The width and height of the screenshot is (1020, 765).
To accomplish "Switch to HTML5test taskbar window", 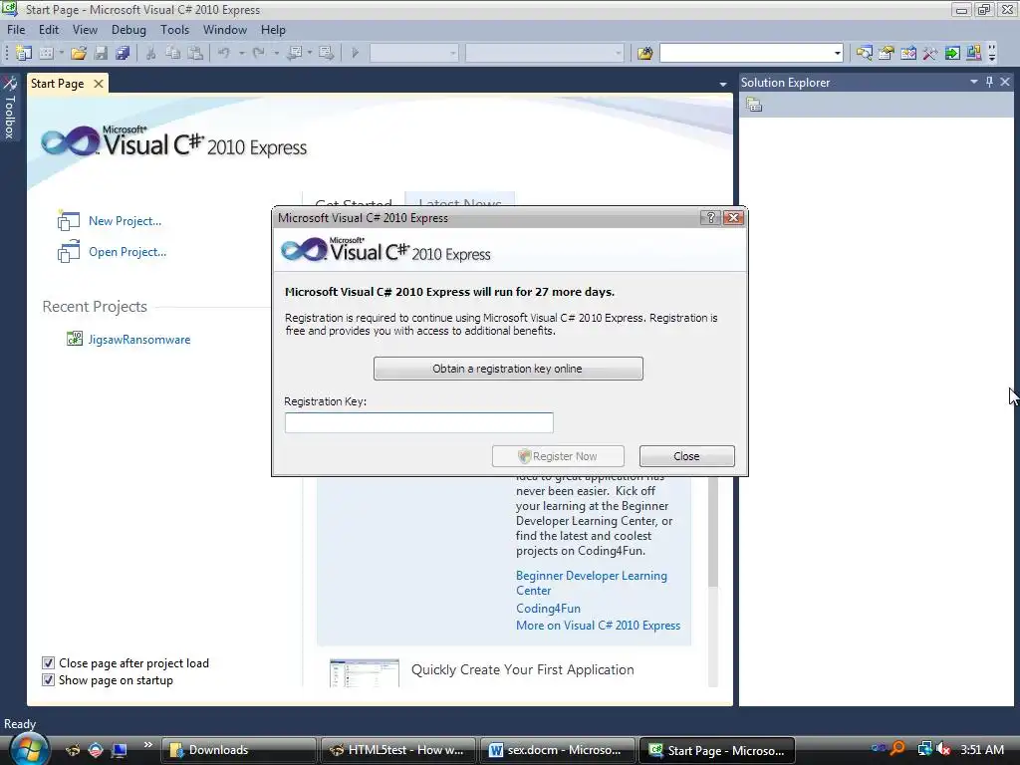I will pos(398,750).
